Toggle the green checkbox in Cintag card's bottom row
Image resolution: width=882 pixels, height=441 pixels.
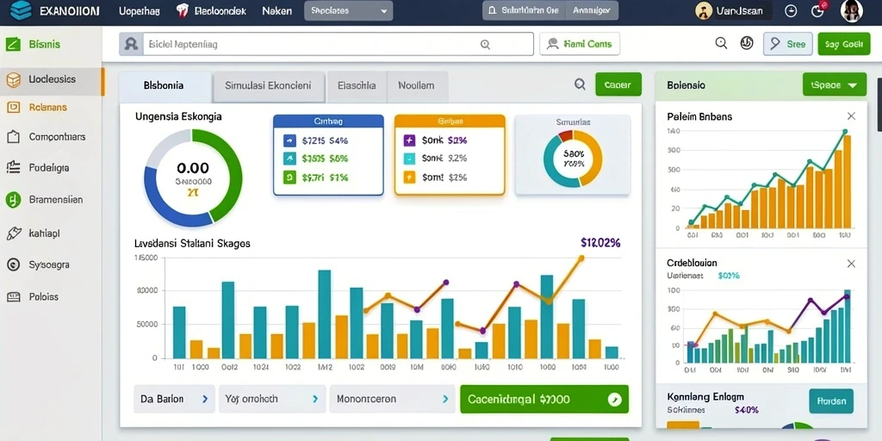coord(289,177)
